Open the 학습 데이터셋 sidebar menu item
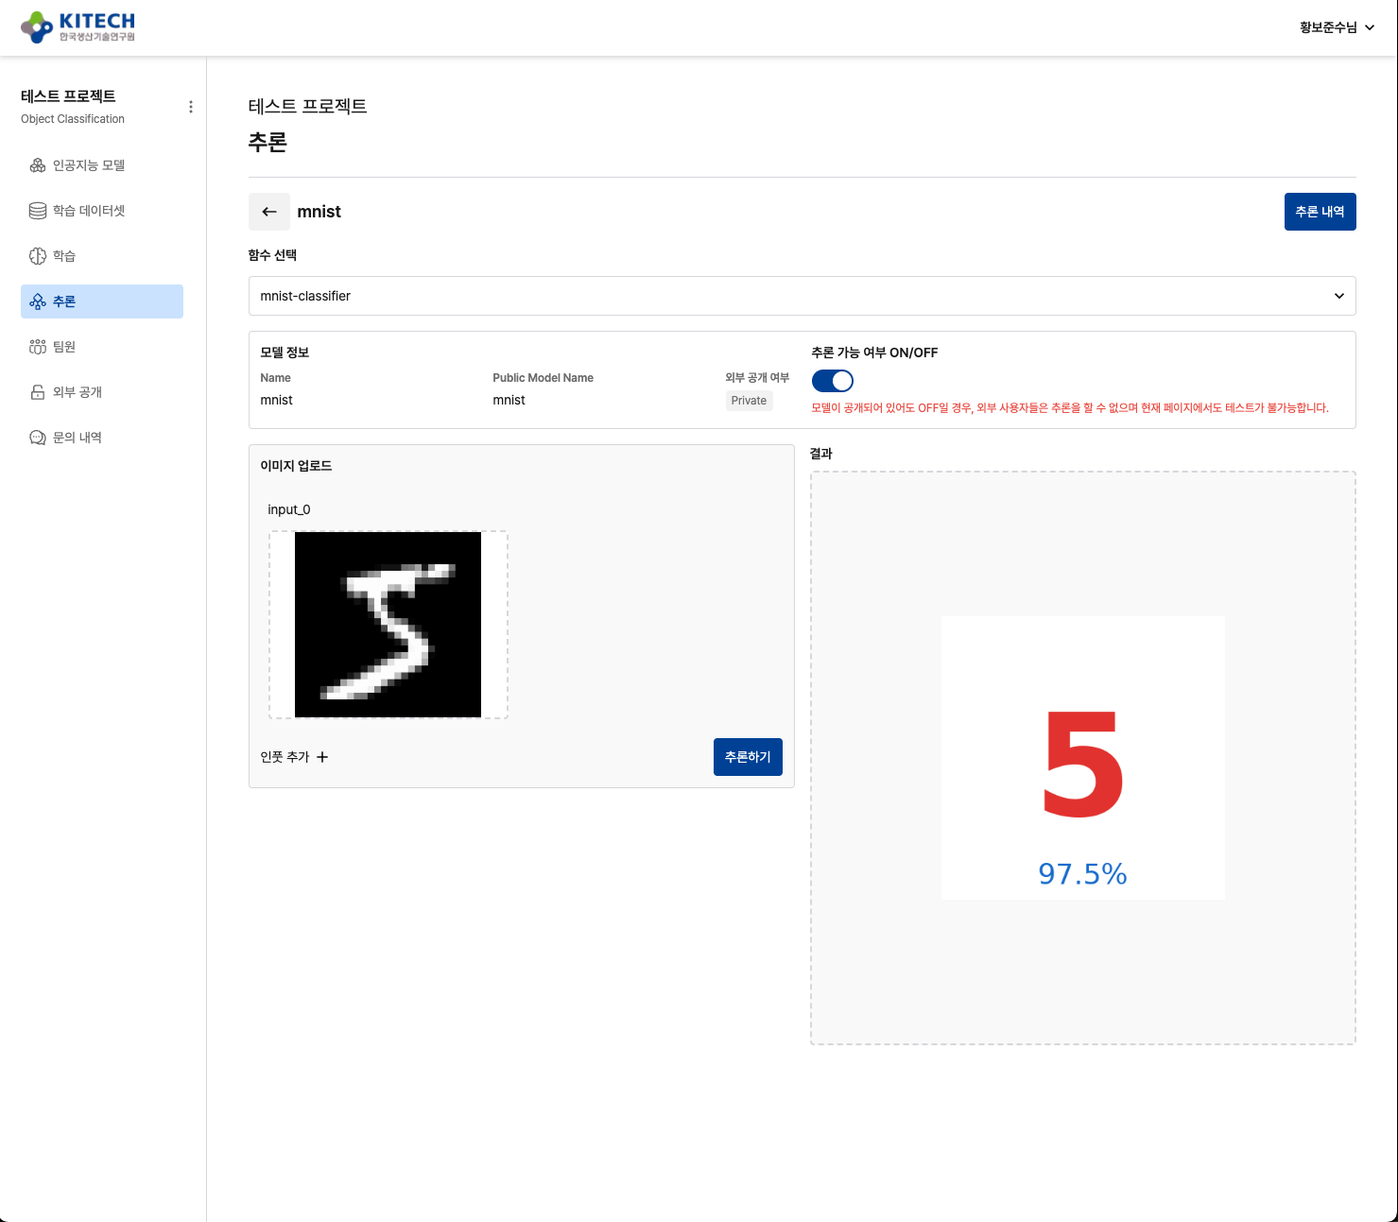Screen dimensions: 1398x1222 [89, 211]
